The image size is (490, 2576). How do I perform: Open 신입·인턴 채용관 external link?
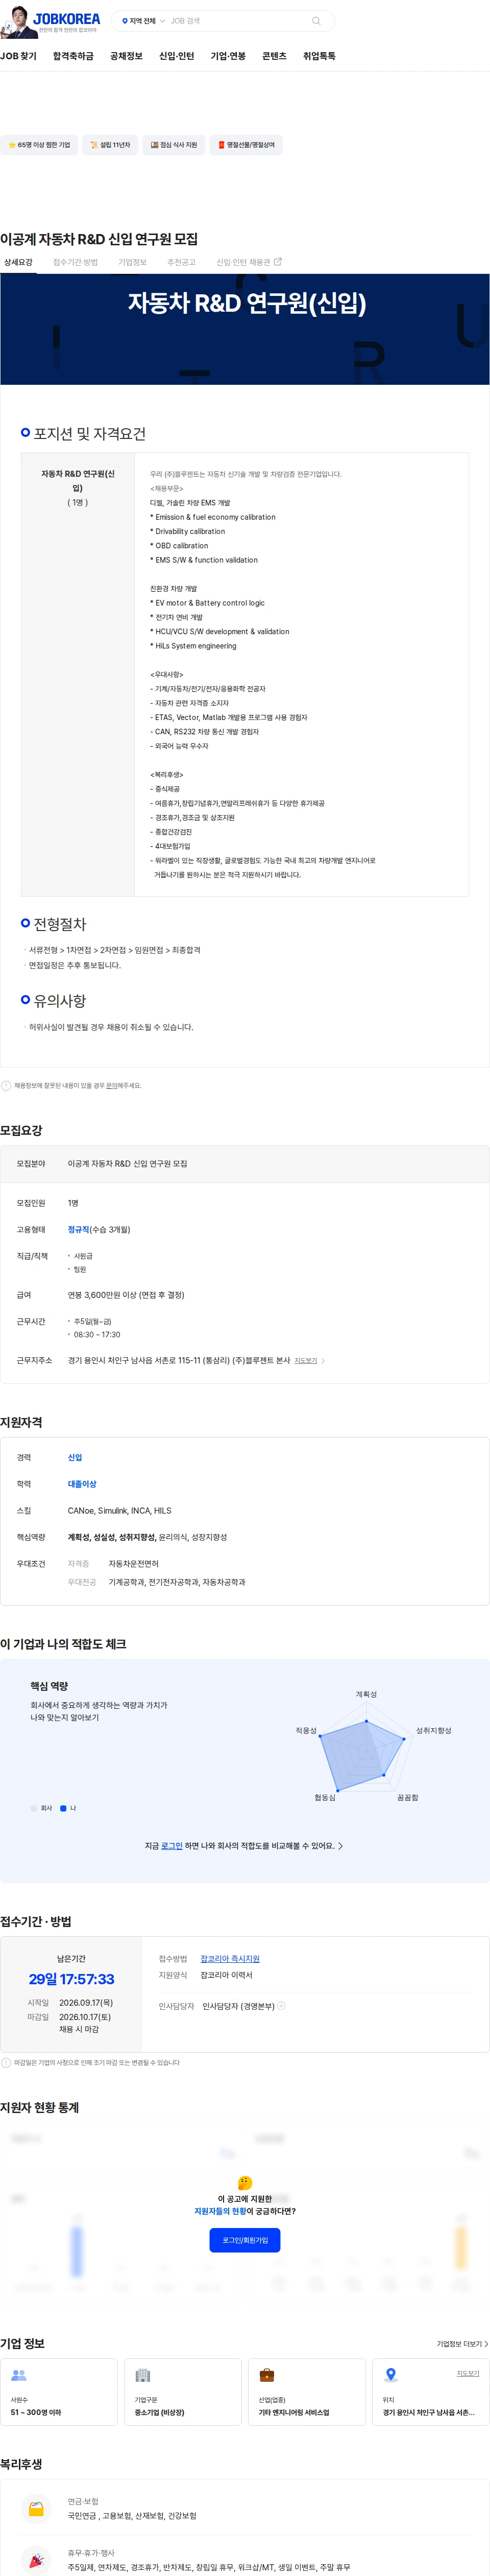click(249, 262)
